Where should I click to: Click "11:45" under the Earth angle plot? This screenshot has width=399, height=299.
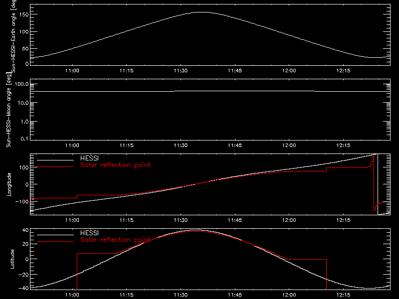234,71
